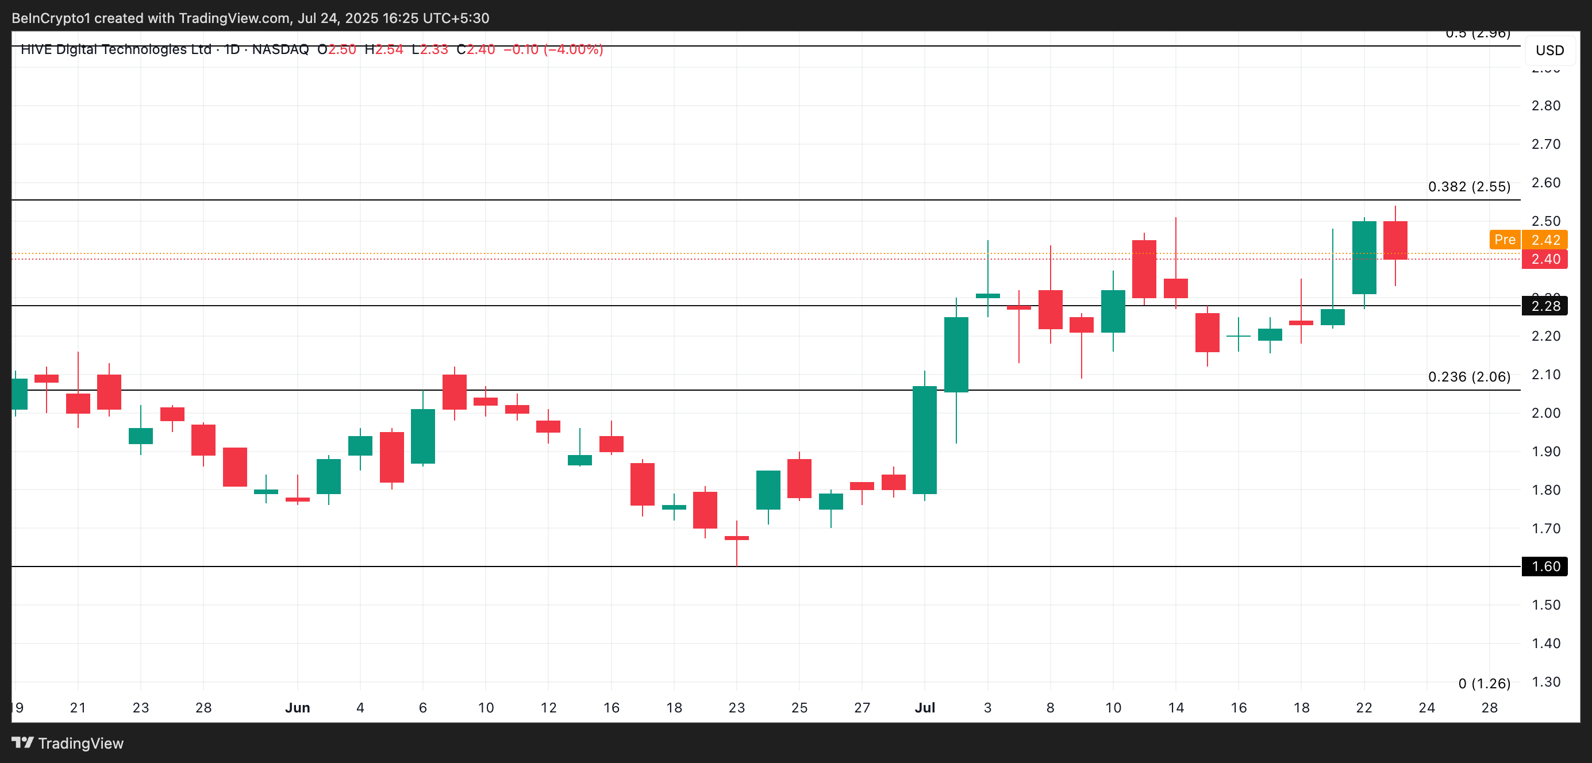This screenshot has height=763, width=1592.
Task: Click the HIVE Digital Technologies Ltd symbol title
Action: coord(116,49)
